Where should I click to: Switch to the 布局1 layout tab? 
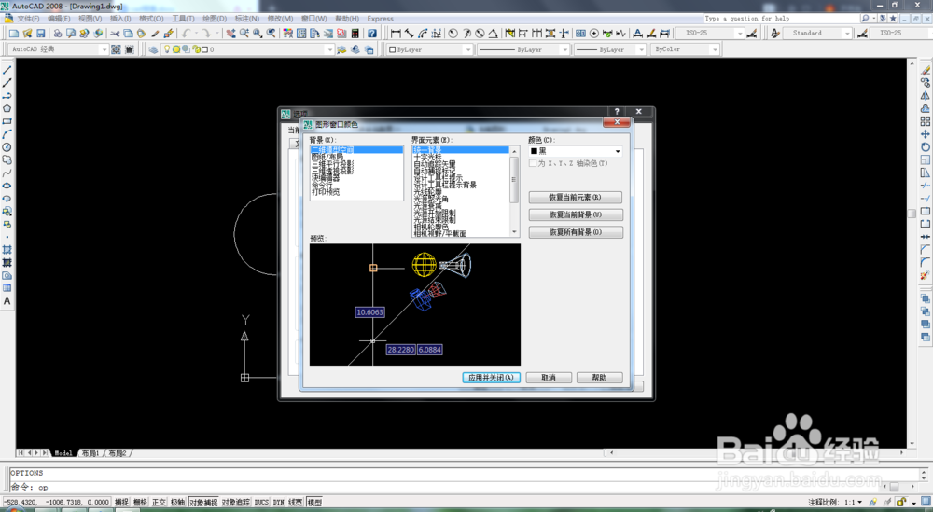[91, 453]
